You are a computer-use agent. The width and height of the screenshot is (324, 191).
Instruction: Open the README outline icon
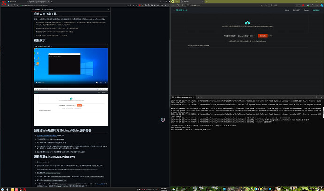(x=108, y=9)
